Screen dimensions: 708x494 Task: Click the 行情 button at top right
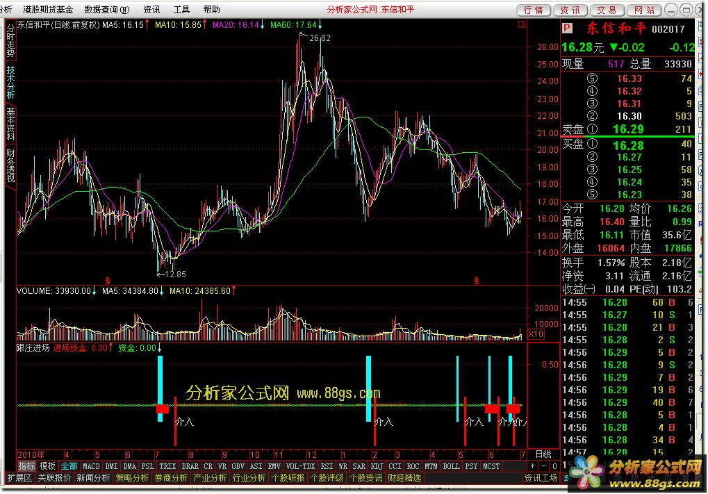[x=533, y=10]
